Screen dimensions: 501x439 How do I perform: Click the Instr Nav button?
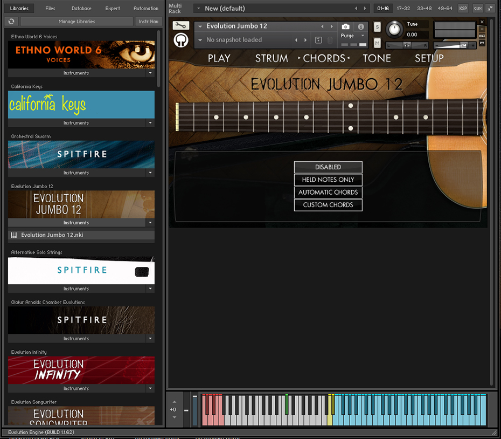pos(149,22)
